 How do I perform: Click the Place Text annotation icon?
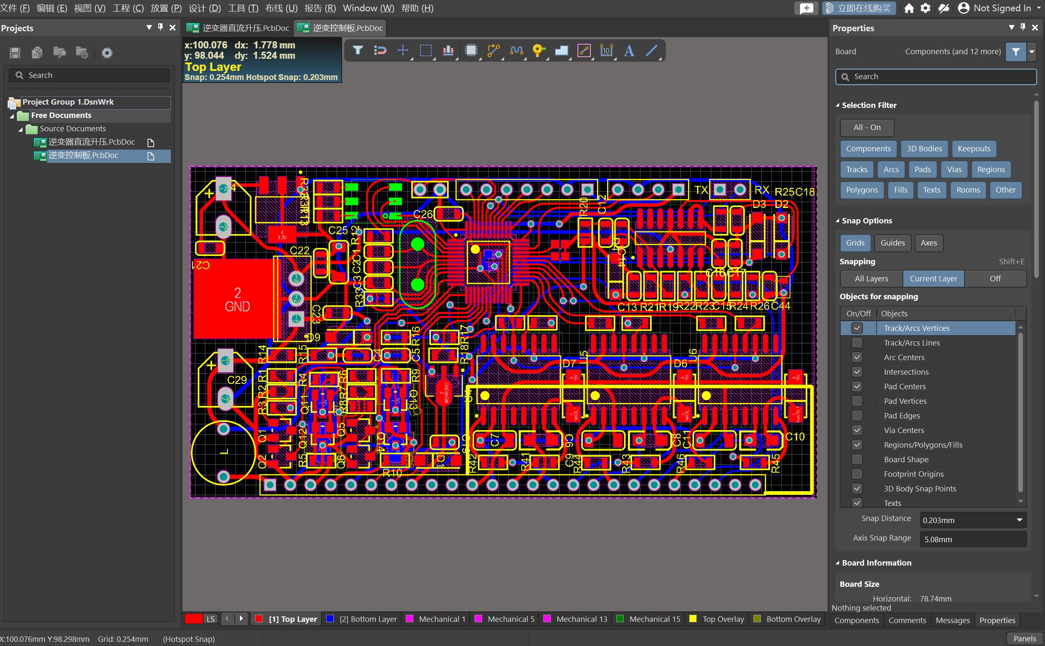tap(630, 51)
